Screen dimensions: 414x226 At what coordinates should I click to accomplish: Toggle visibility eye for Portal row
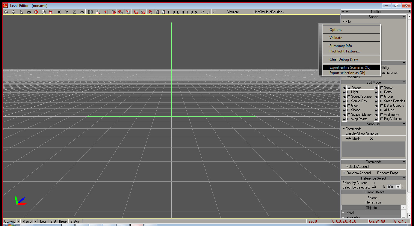(377, 92)
